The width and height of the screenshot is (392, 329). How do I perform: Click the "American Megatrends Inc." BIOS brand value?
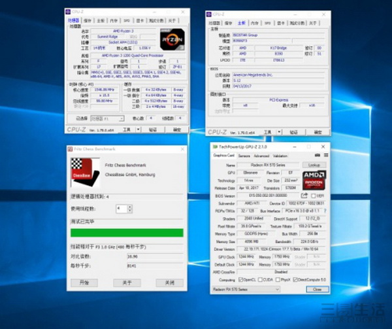253,75
